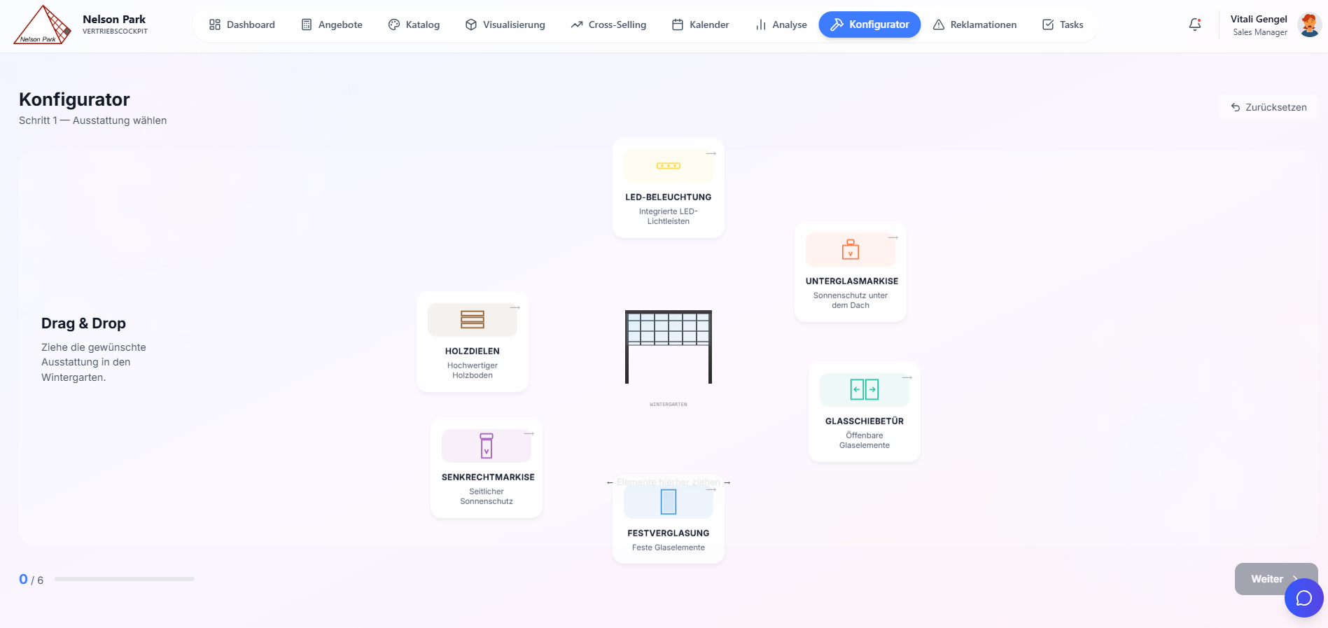Go to Analyse section
Image resolution: width=1328 pixels, height=628 pixels.
781,25
